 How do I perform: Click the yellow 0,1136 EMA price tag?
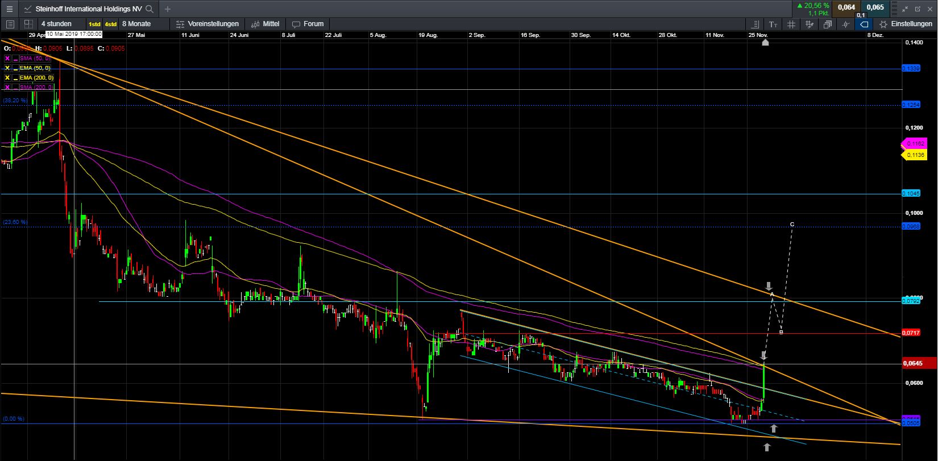pos(915,155)
